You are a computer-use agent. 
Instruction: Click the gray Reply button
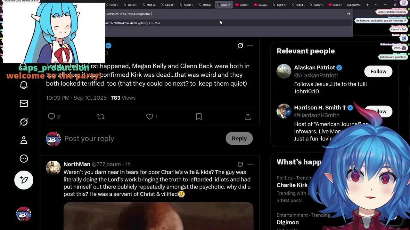tap(239, 138)
